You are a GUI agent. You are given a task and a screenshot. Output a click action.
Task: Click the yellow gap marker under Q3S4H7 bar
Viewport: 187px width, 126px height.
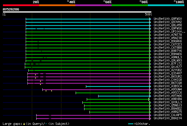[x=35, y=75]
